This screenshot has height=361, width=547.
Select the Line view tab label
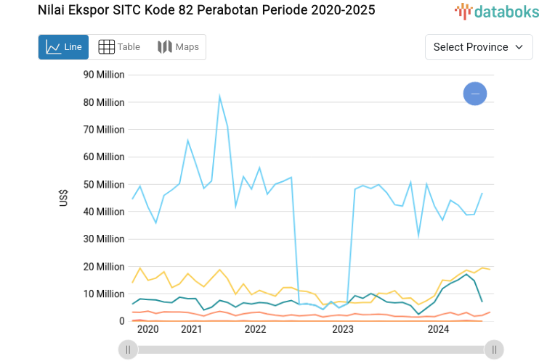coord(73,47)
